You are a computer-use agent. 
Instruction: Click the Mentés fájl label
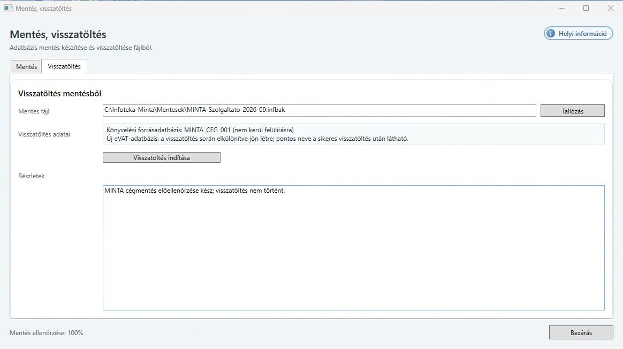tap(34, 111)
